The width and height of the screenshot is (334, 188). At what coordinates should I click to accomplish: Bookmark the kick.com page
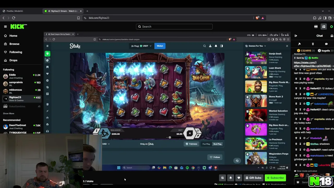[78, 18]
